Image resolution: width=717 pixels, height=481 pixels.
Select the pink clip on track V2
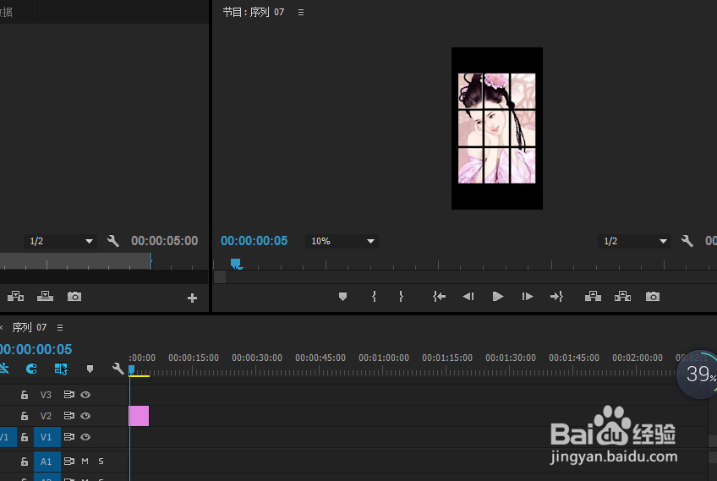139,416
